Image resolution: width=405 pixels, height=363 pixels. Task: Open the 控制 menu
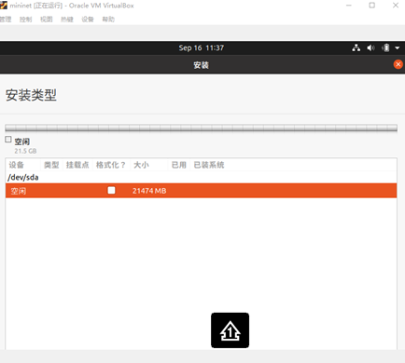[25, 20]
